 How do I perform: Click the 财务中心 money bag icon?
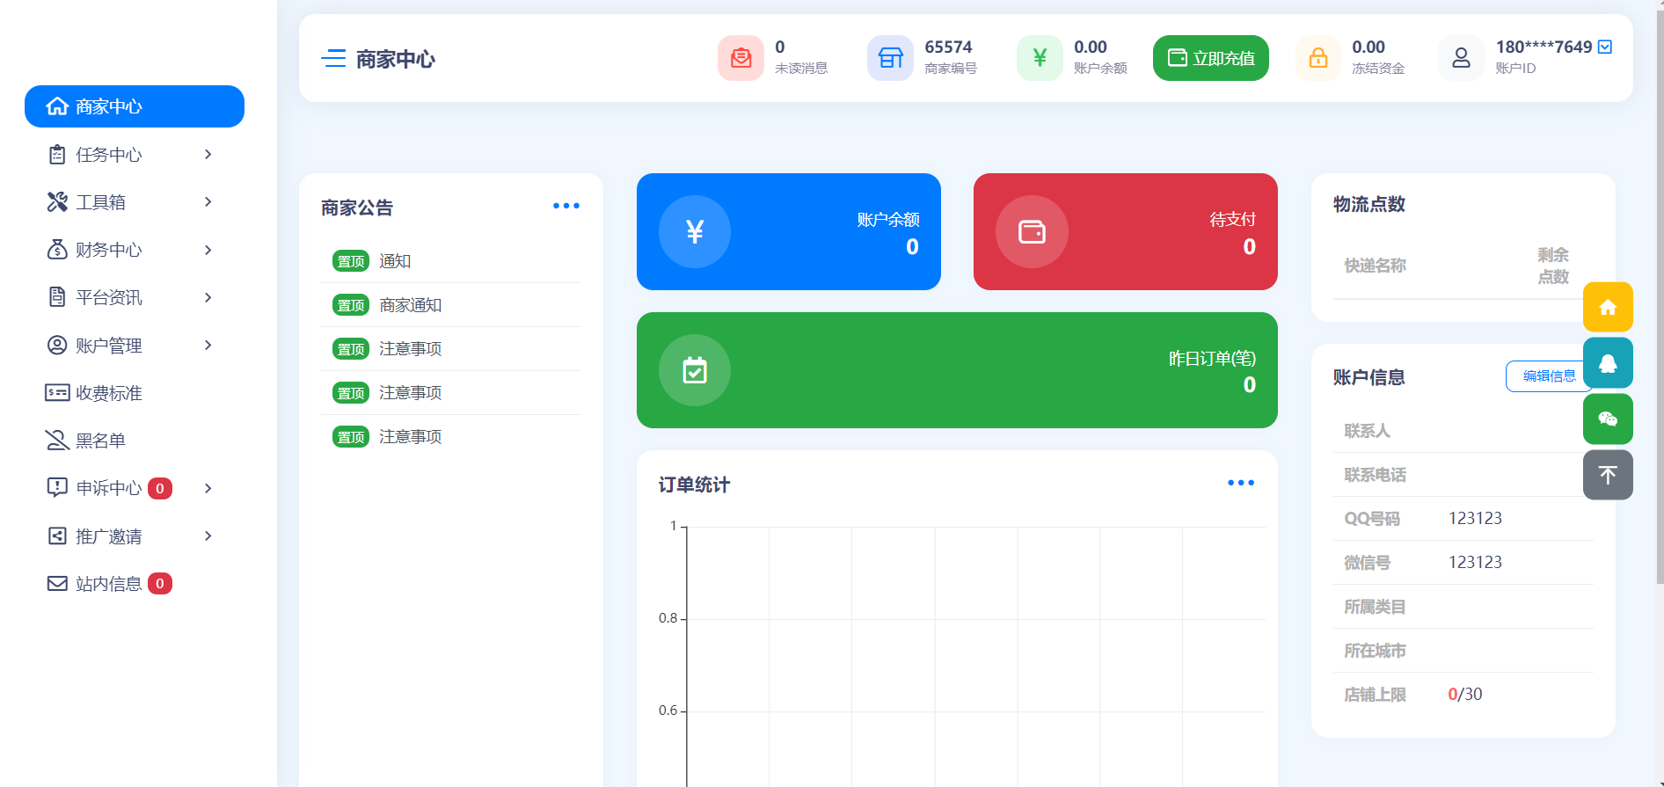tap(57, 250)
